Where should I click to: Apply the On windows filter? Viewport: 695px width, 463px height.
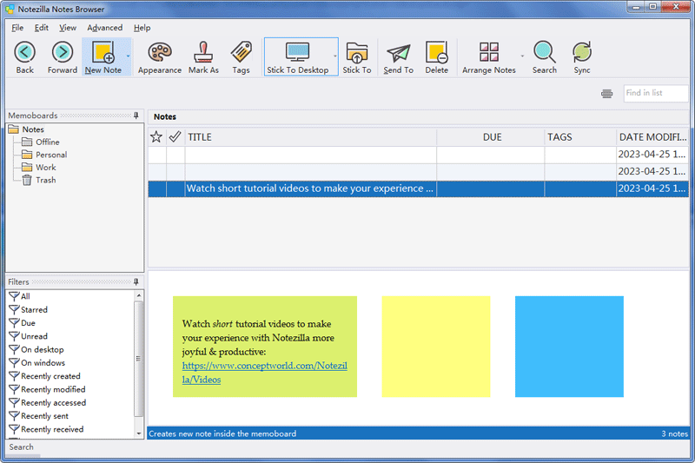(37, 362)
